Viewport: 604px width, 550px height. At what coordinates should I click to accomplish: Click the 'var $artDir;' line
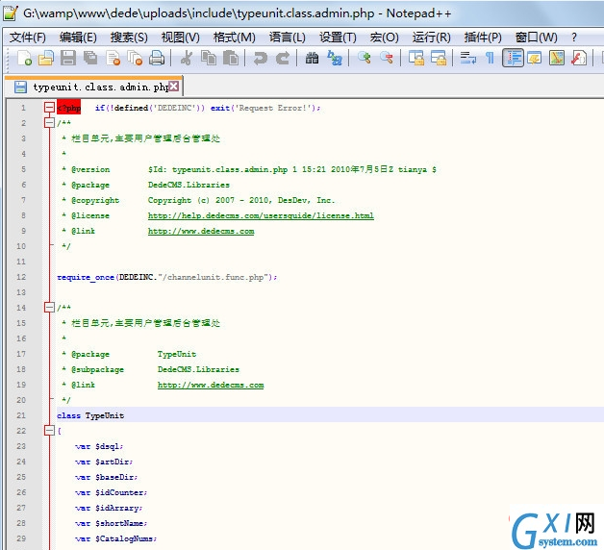point(104,462)
